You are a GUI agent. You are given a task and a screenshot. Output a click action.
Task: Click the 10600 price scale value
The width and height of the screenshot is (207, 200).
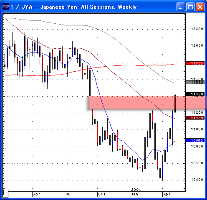pos(197,163)
